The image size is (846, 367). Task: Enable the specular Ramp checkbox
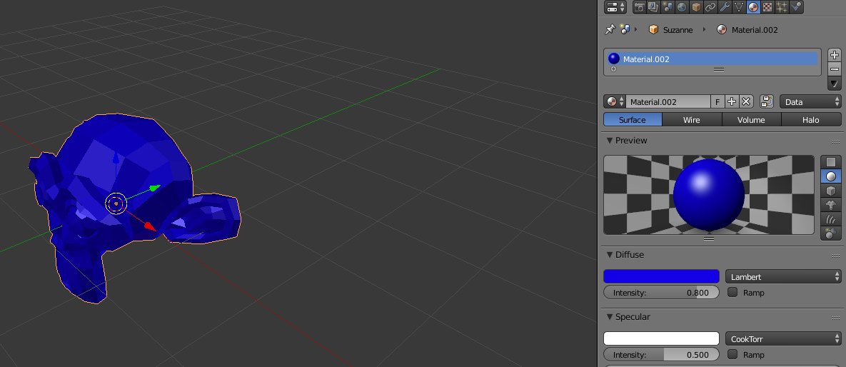tap(732, 354)
